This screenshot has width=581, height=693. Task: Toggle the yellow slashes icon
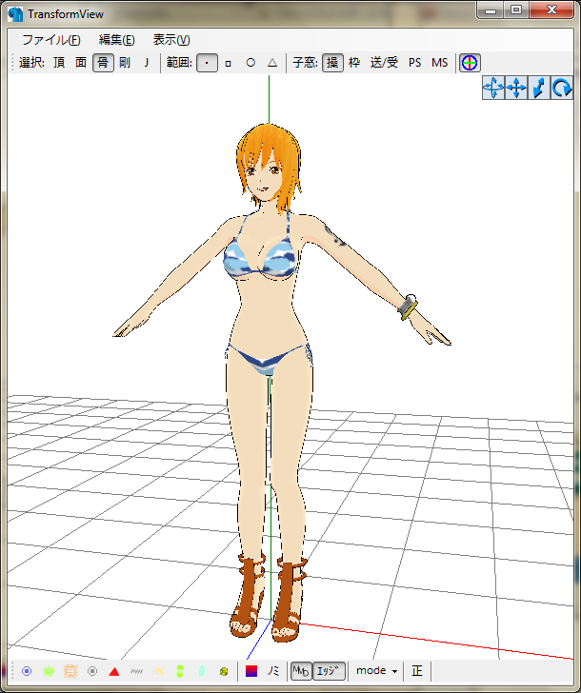(x=158, y=671)
